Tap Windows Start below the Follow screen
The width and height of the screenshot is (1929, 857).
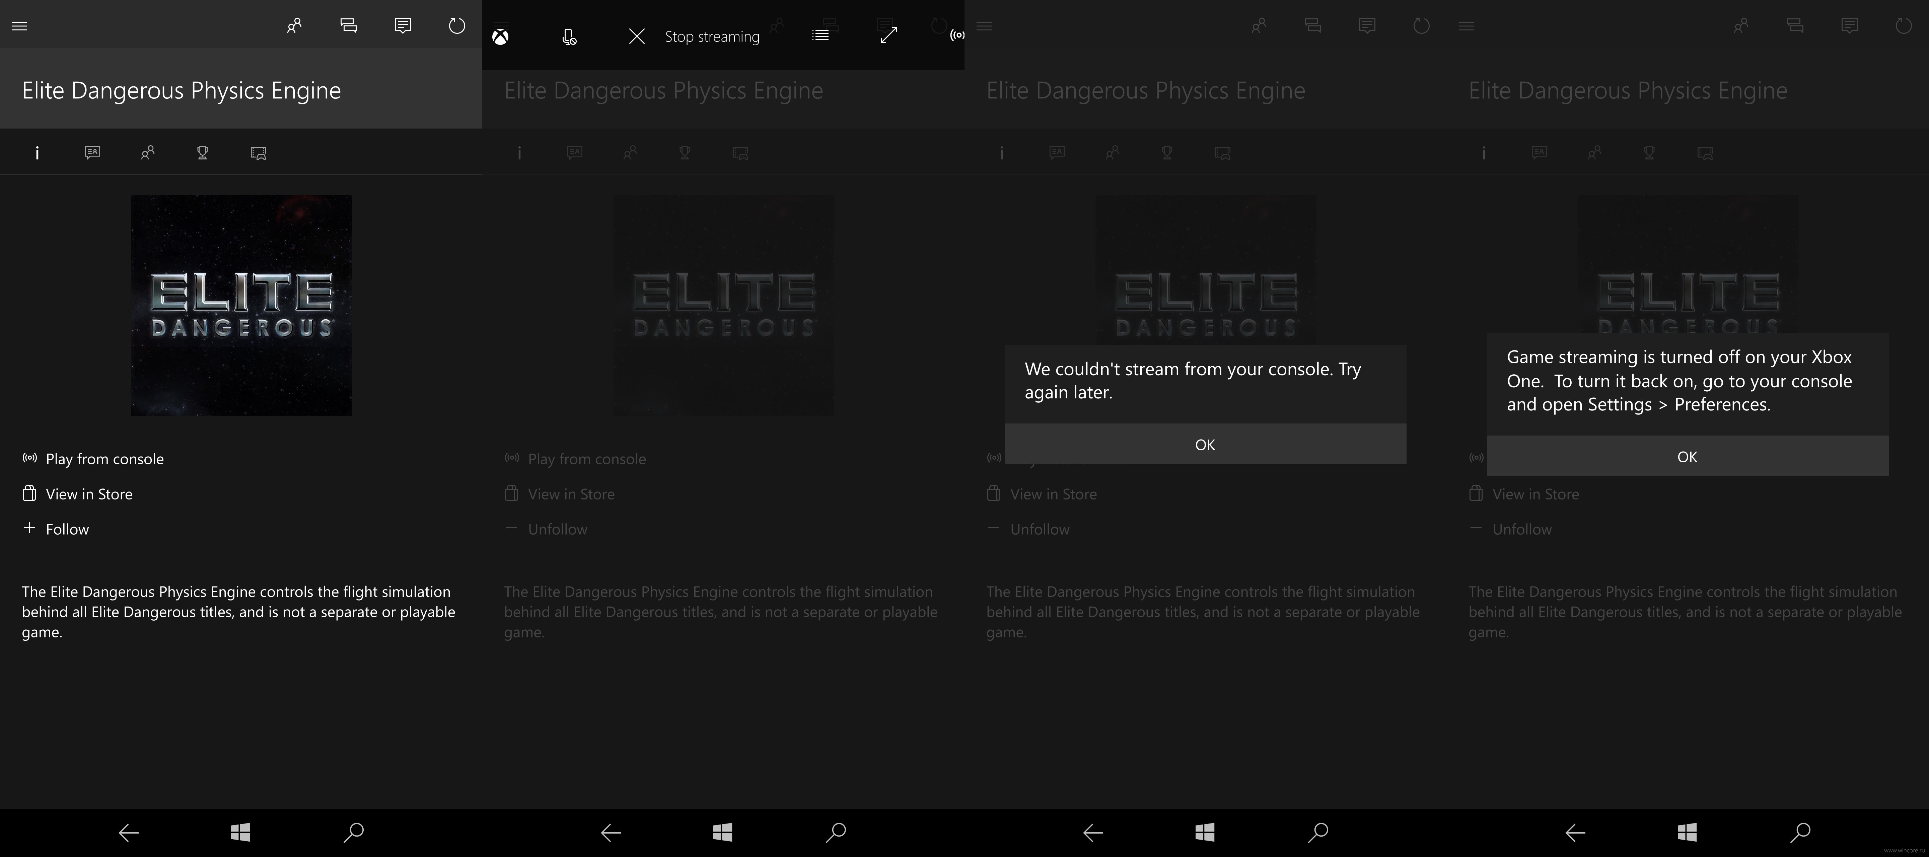pyautogui.click(x=240, y=832)
